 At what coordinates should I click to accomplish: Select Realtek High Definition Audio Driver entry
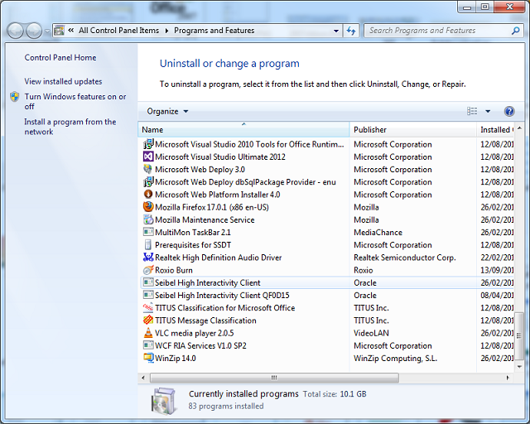pos(218,258)
